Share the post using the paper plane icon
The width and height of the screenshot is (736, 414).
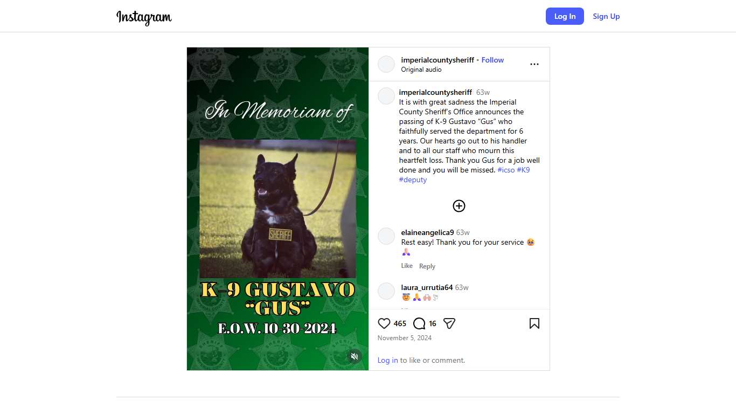click(x=449, y=323)
